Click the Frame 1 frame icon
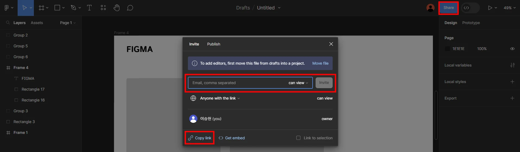520x152 pixels. (x=8, y=133)
